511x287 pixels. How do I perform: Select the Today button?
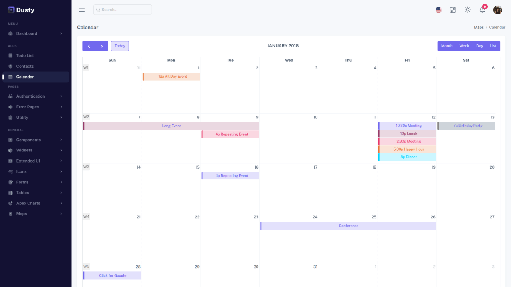120,46
